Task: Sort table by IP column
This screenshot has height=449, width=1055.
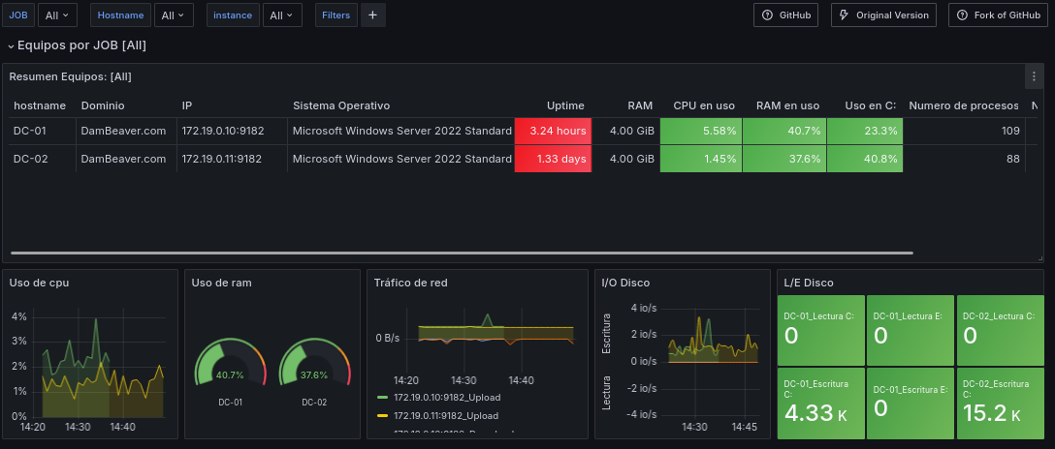Action: (187, 105)
